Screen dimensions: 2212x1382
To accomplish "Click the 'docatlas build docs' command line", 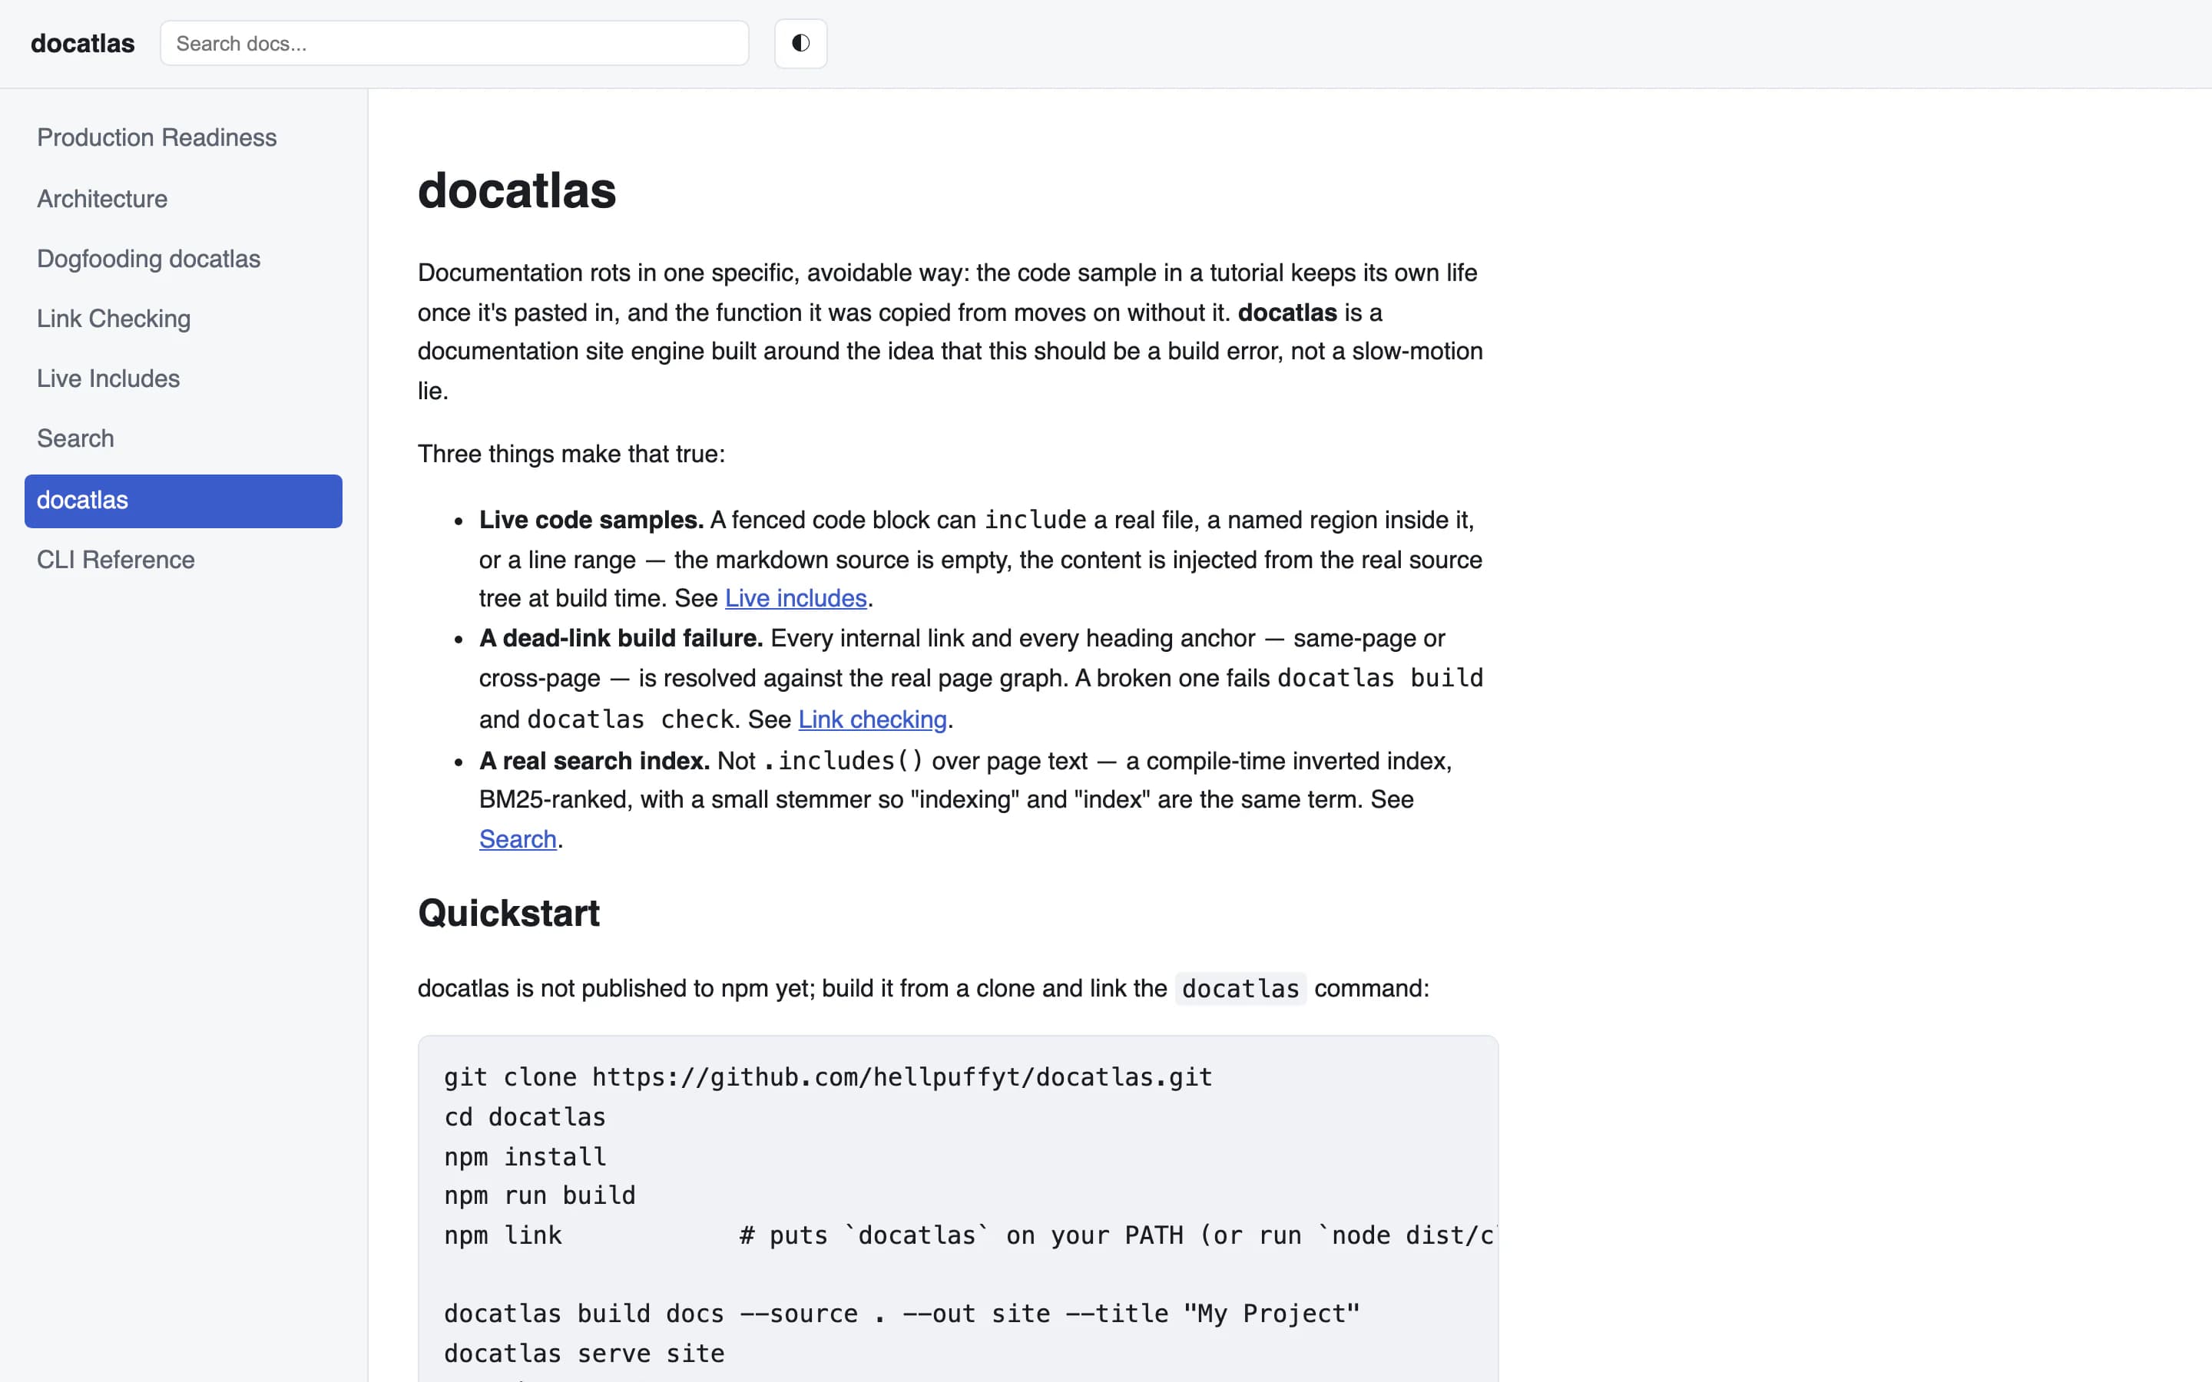I will [x=902, y=1314].
